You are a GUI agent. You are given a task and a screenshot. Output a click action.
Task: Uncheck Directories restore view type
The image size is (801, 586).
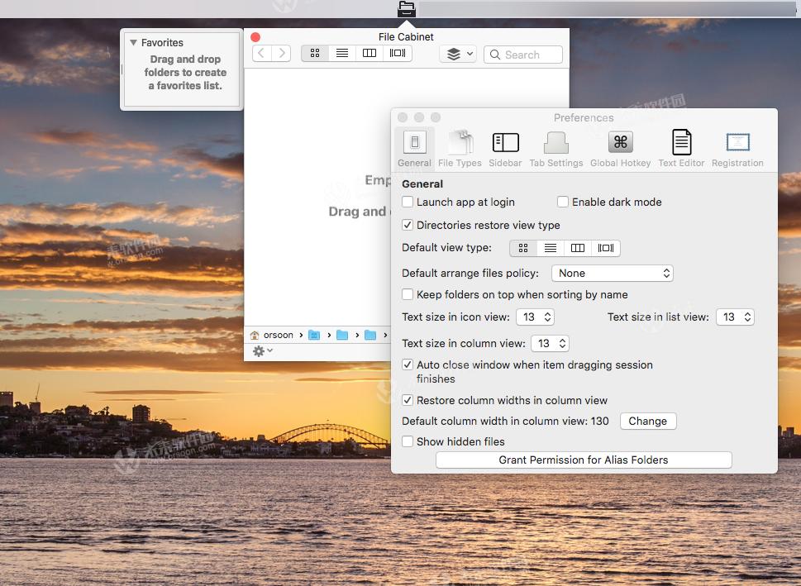tap(408, 225)
